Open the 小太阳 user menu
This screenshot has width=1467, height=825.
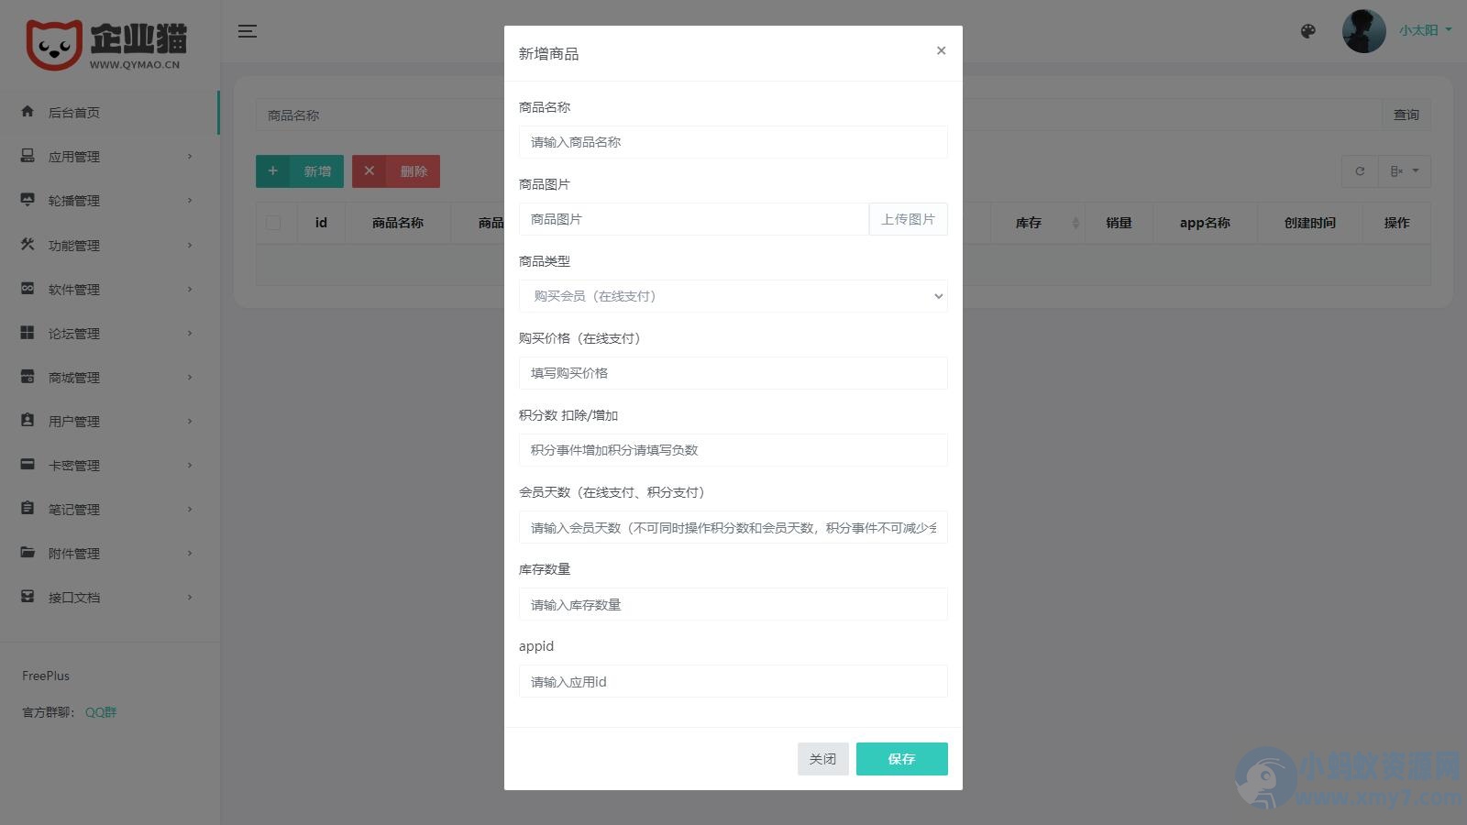(x=1420, y=29)
